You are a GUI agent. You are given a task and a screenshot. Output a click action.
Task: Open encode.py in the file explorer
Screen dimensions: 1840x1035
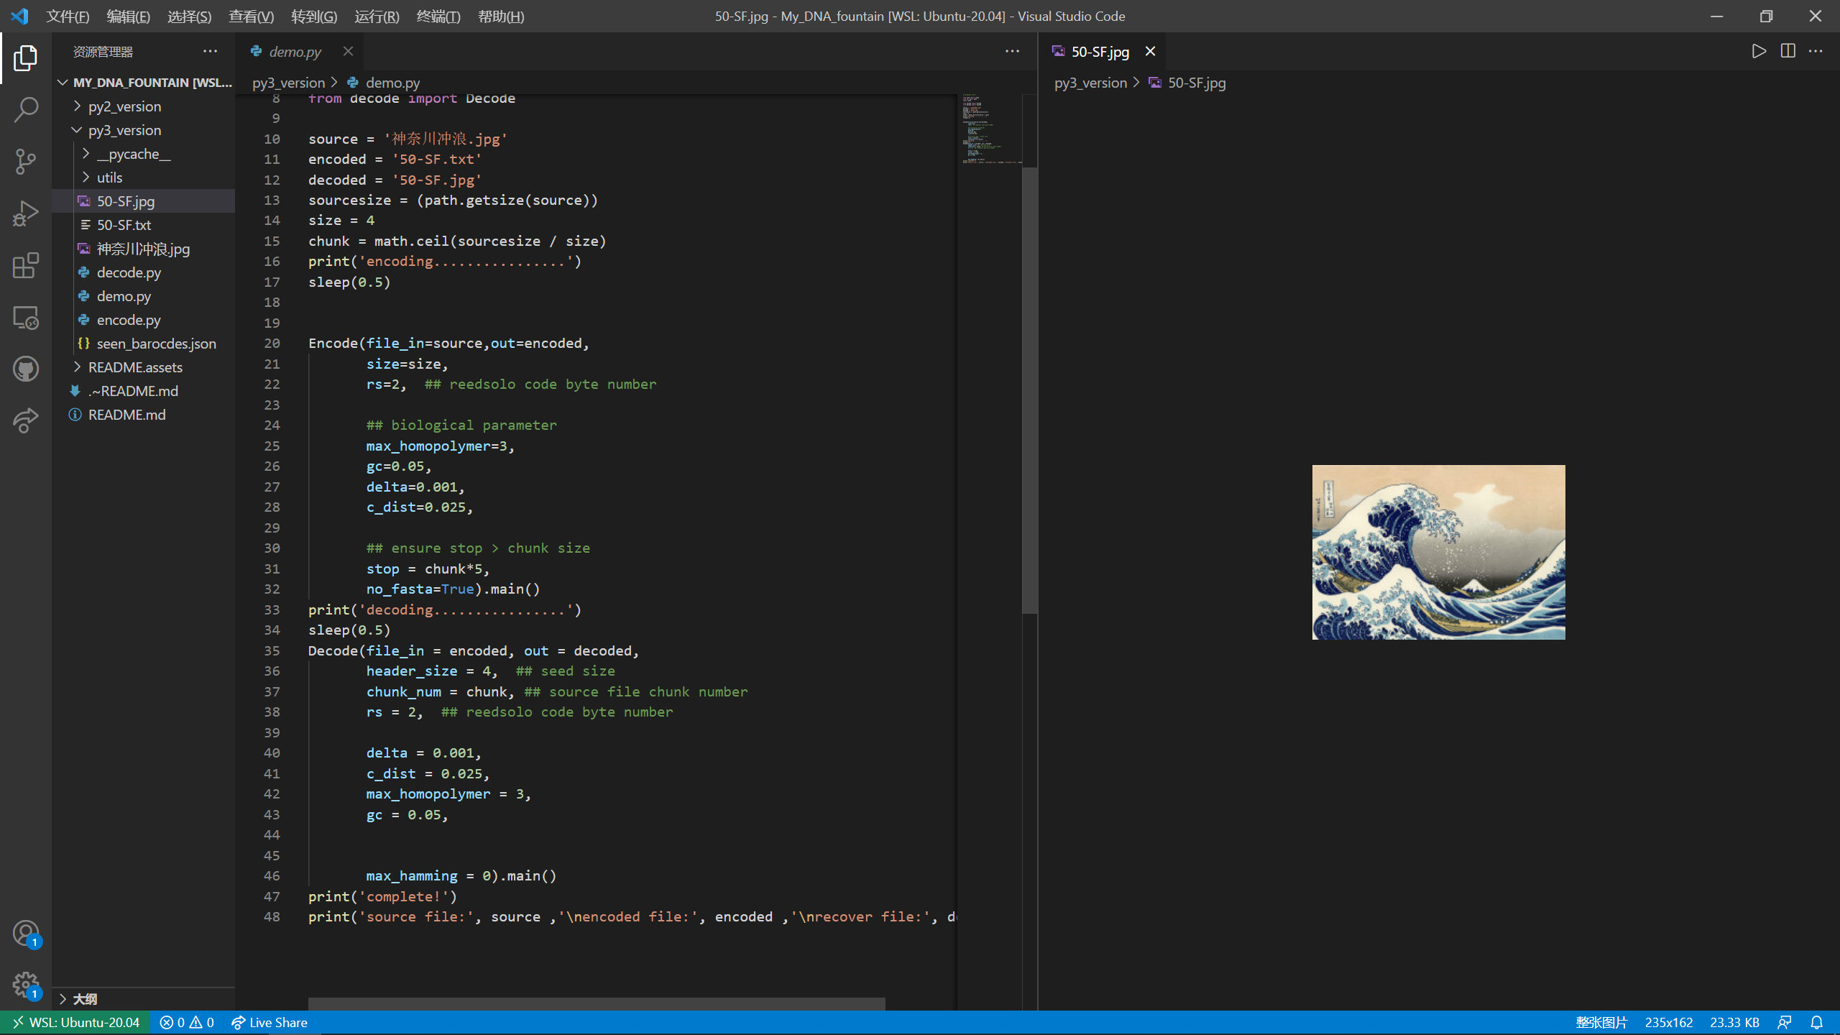129,320
